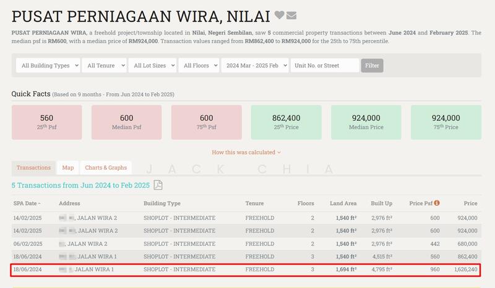
Task: Click the Median Psf 600 card
Action: [x=126, y=122]
